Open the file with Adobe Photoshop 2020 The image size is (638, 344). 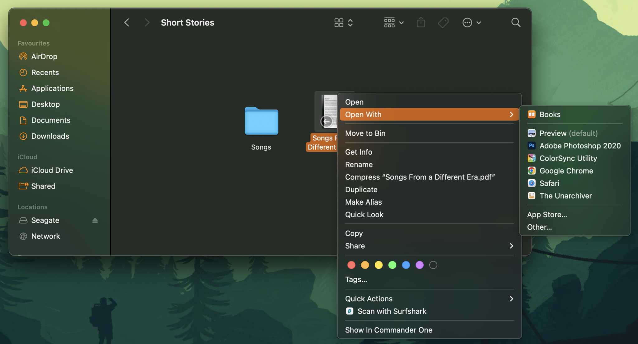point(579,146)
